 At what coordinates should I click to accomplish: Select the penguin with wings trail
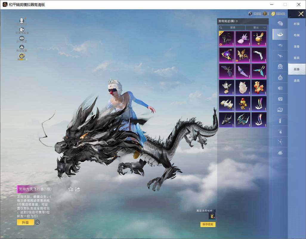click(226, 87)
